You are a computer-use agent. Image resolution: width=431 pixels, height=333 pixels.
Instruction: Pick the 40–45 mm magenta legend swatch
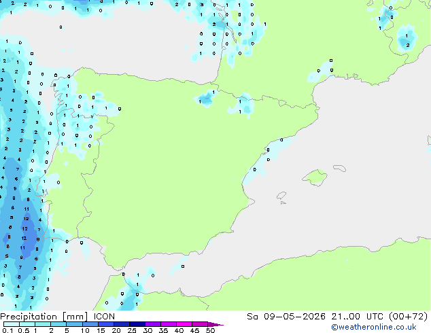pyautogui.click(x=184, y=324)
